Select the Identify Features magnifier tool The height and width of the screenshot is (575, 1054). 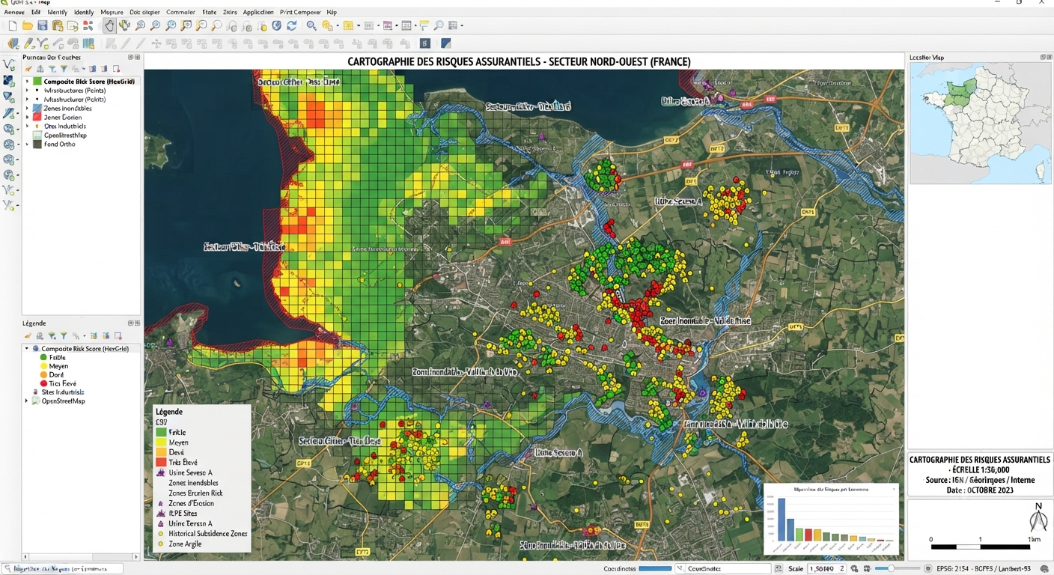(311, 25)
